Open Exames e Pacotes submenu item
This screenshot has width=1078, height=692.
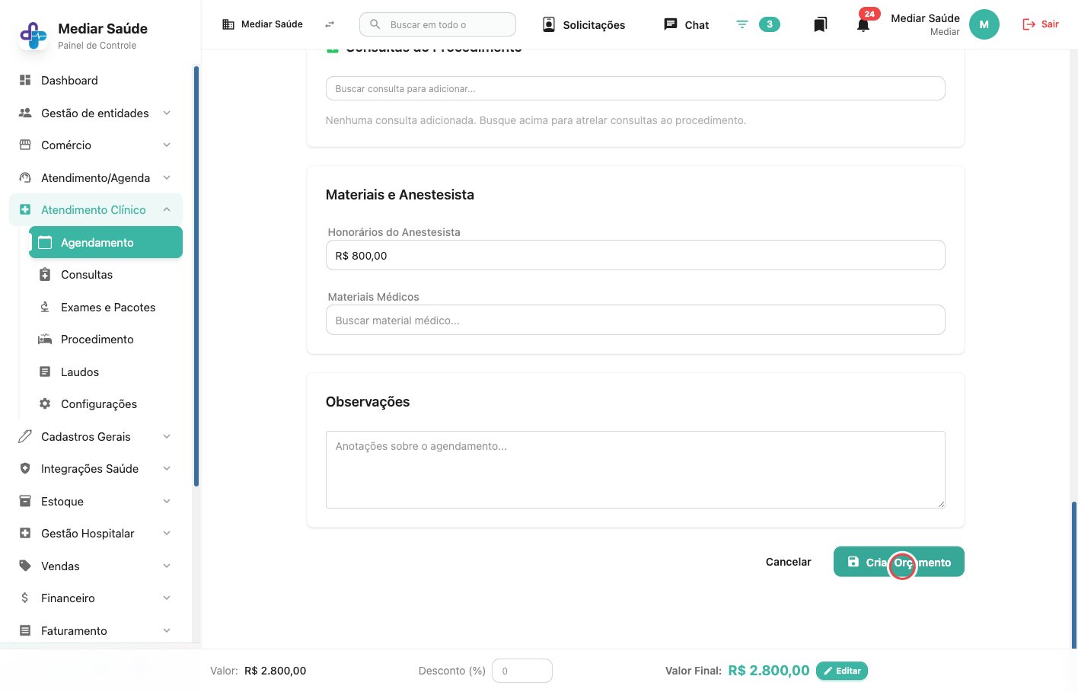click(x=106, y=308)
